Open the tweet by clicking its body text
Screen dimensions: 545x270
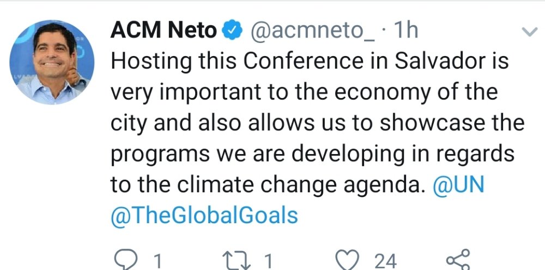click(305, 123)
